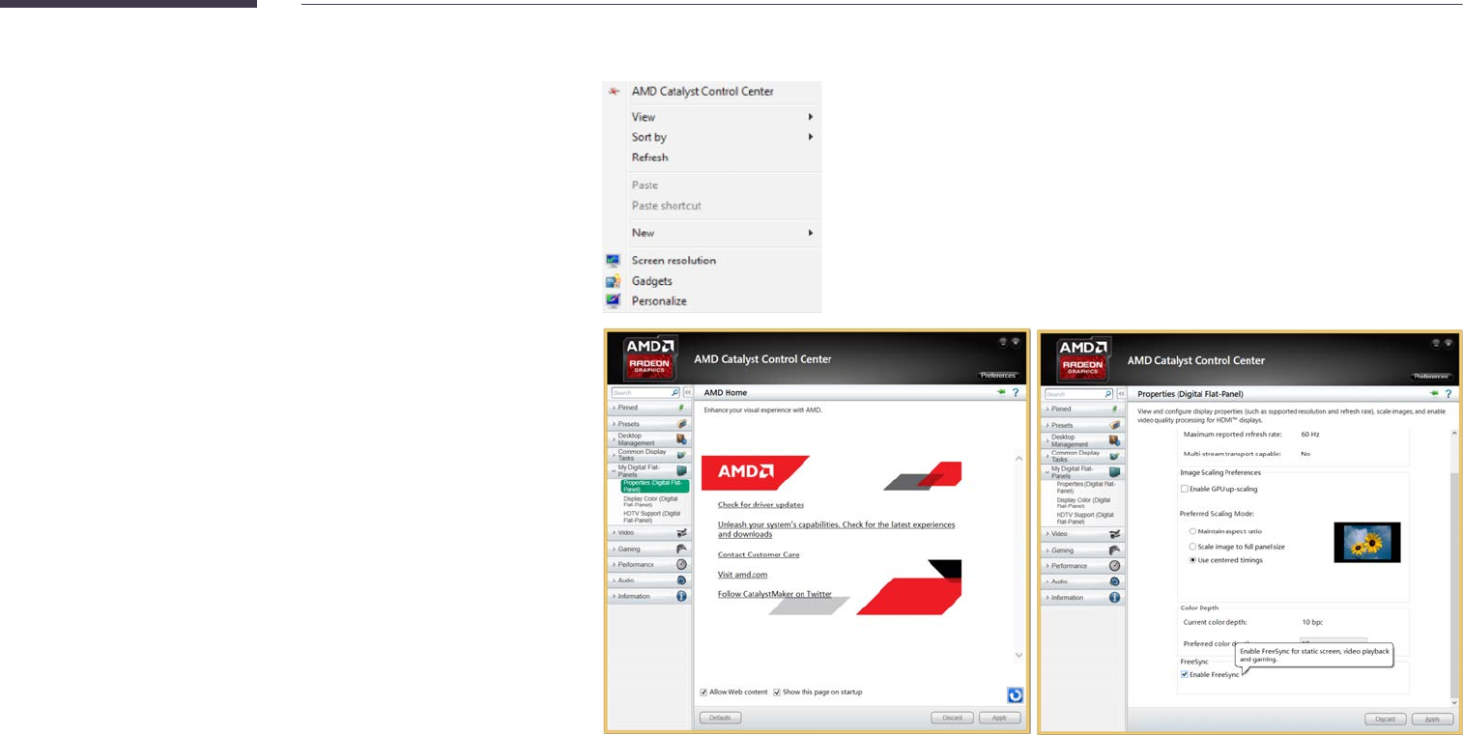
Task: Click the Pinned pushpin icon in AMD Home window
Action: [x=681, y=409]
